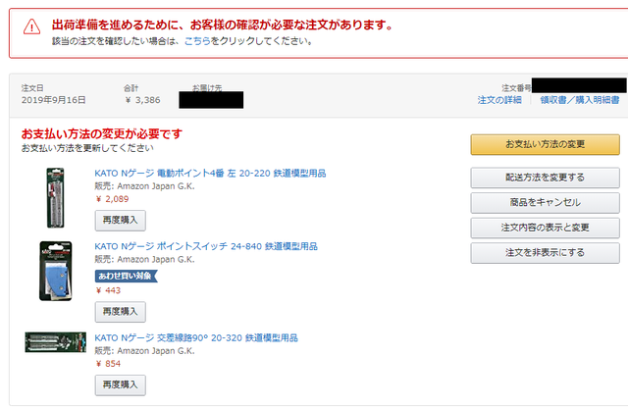The width and height of the screenshot is (628, 408).
Task: Click the red warning triangle icon
Action: 31,27
